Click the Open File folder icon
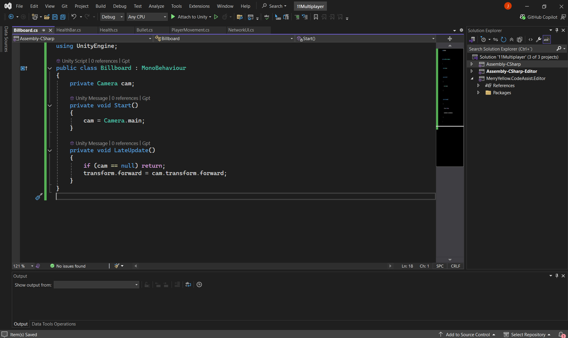The image size is (568, 338). (x=47, y=17)
